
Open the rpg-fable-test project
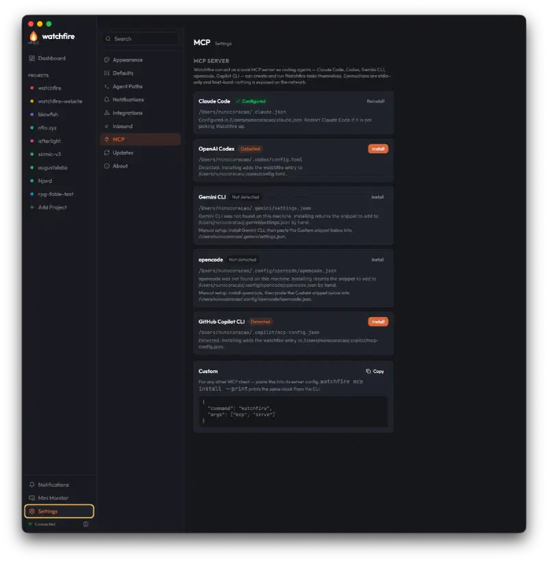click(59, 194)
